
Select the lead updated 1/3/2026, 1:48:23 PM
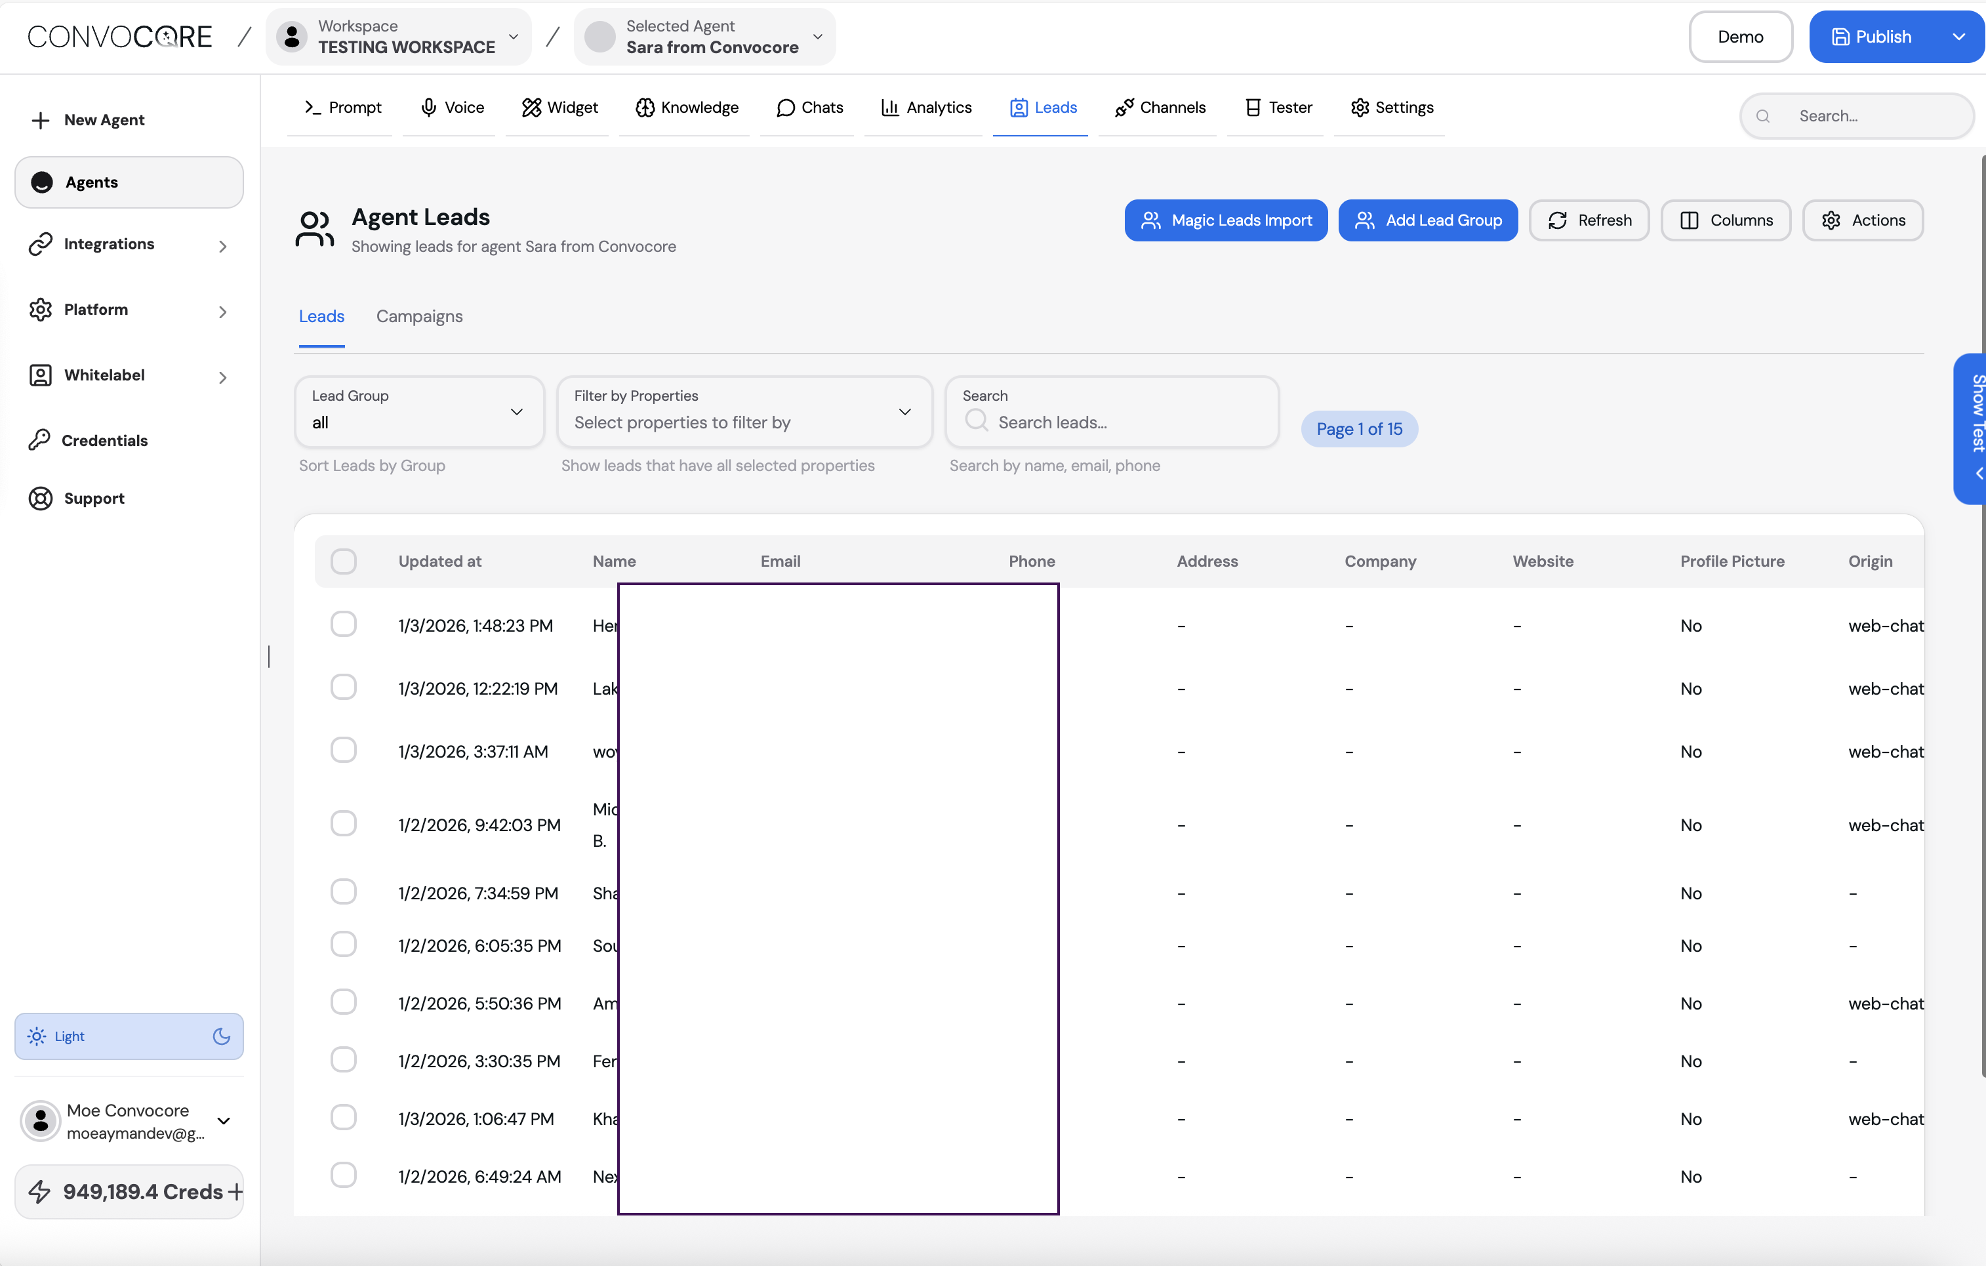[343, 624]
